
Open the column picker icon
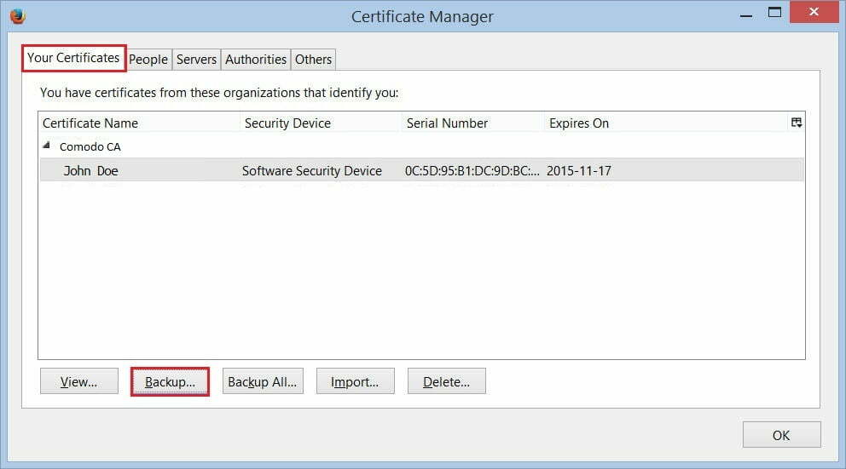(x=796, y=123)
